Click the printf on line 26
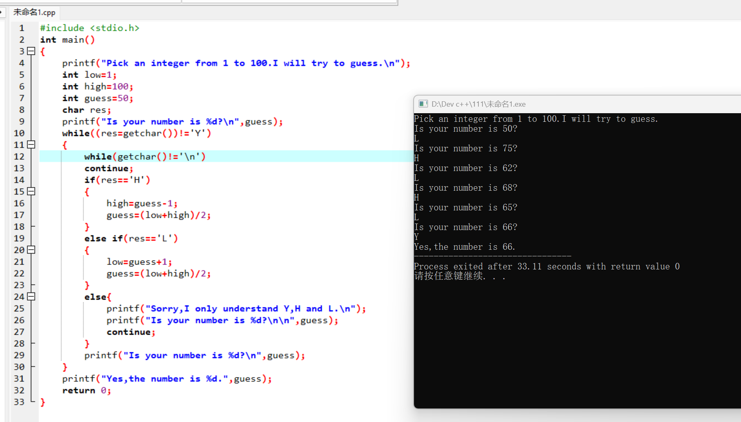Viewport: 741px width, 422px height. (222, 320)
